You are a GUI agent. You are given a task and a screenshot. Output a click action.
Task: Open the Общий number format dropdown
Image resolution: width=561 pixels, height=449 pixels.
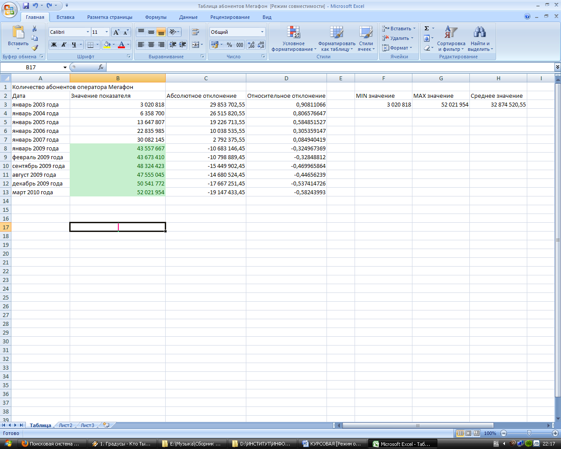[262, 32]
